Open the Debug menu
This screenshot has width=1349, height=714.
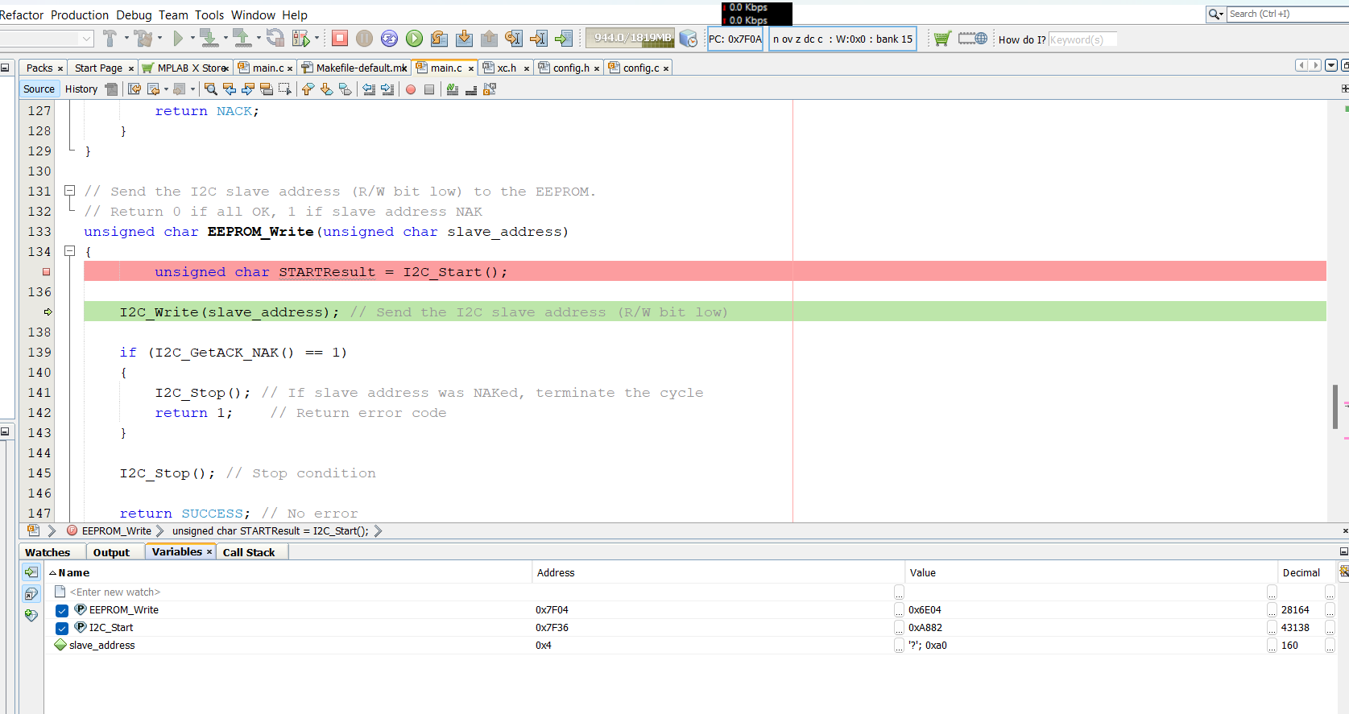pos(134,15)
